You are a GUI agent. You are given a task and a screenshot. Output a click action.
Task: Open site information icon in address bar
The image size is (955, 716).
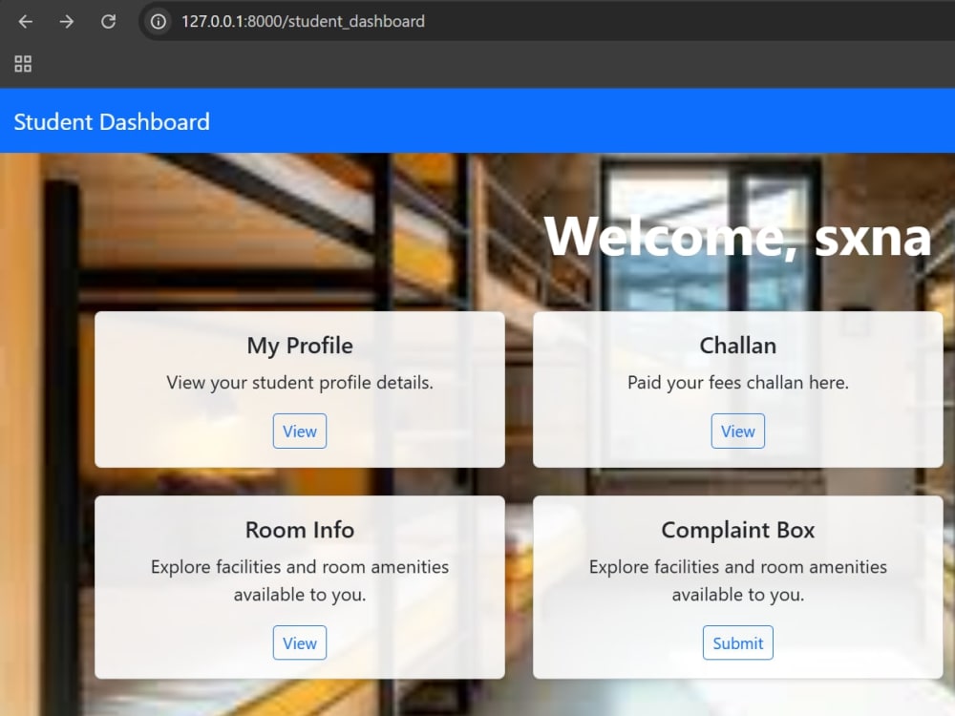pos(159,22)
